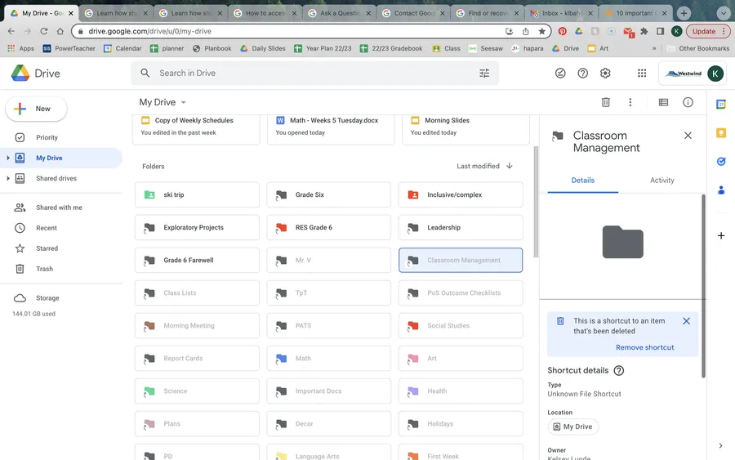Click the Ready for offline status icon

[x=560, y=73]
